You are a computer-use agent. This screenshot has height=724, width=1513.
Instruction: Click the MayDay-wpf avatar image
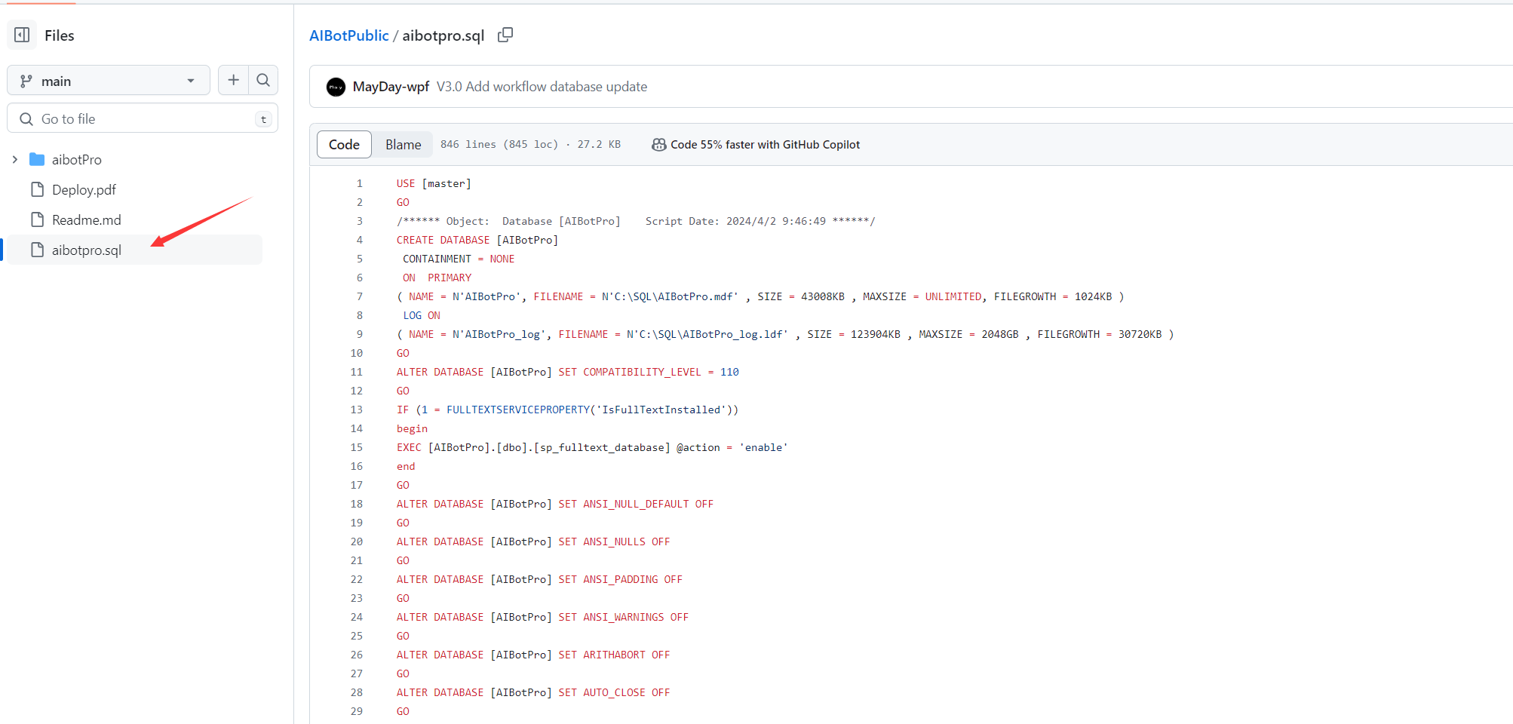(x=336, y=87)
